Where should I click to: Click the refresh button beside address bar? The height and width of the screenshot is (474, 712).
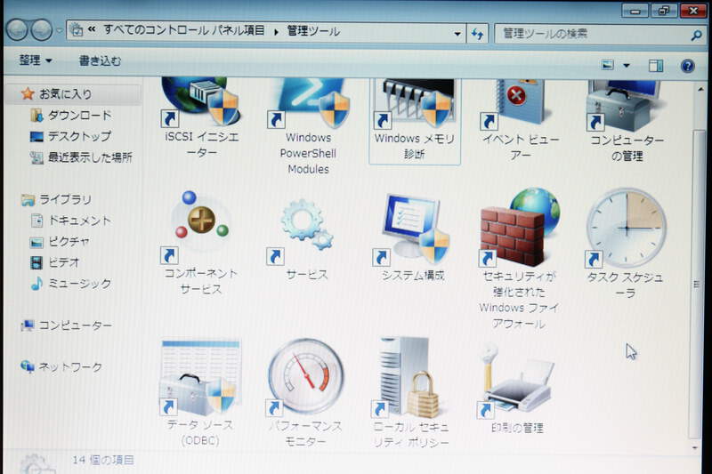477,34
